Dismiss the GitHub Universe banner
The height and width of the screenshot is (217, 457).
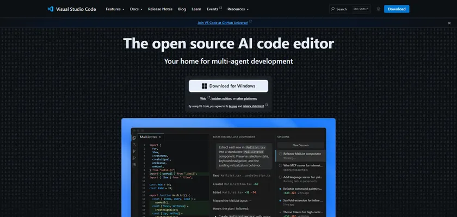click(449, 23)
